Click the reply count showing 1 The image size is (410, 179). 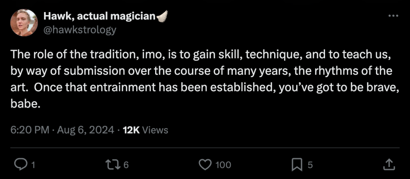tap(33, 165)
